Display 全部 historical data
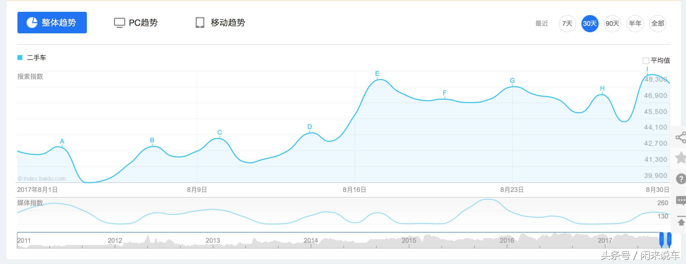Image resolution: width=686 pixels, height=264 pixels. [x=658, y=24]
